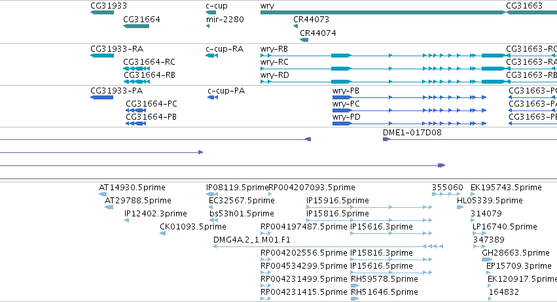Click the 355060 feature label
The width and height of the screenshot is (557, 302).
(448, 188)
